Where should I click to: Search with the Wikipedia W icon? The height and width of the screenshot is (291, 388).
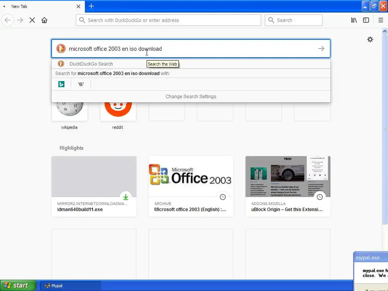[x=81, y=84]
